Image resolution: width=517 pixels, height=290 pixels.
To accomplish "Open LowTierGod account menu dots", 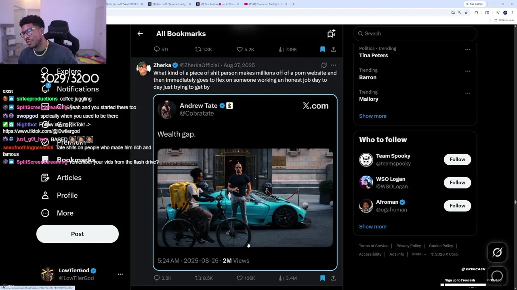I will pos(120,274).
